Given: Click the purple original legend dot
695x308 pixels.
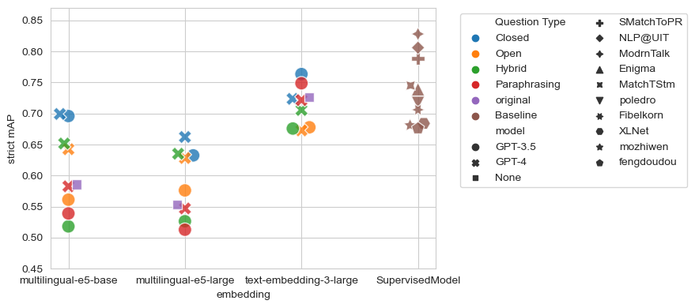Looking at the screenshot, I should (x=476, y=100).
